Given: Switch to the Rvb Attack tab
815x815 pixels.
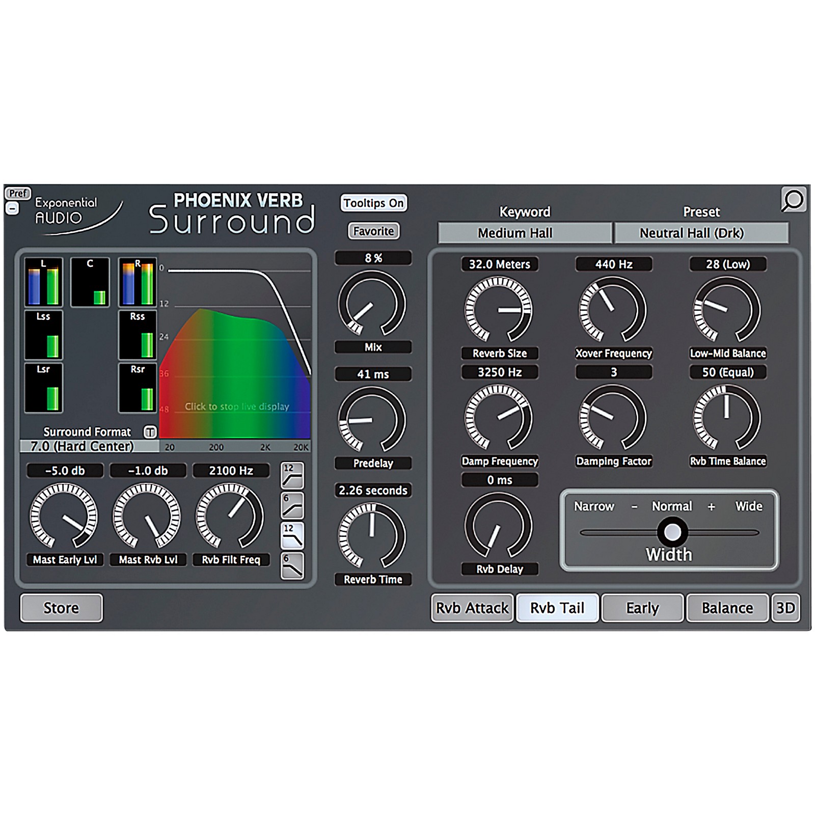Looking at the screenshot, I should [x=472, y=608].
